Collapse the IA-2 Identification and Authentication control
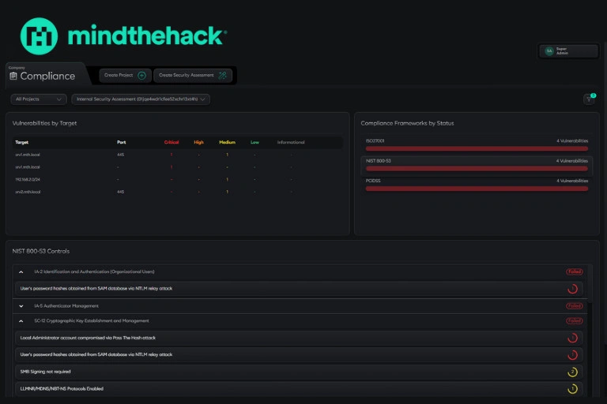This screenshot has width=607, height=404. click(21, 271)
